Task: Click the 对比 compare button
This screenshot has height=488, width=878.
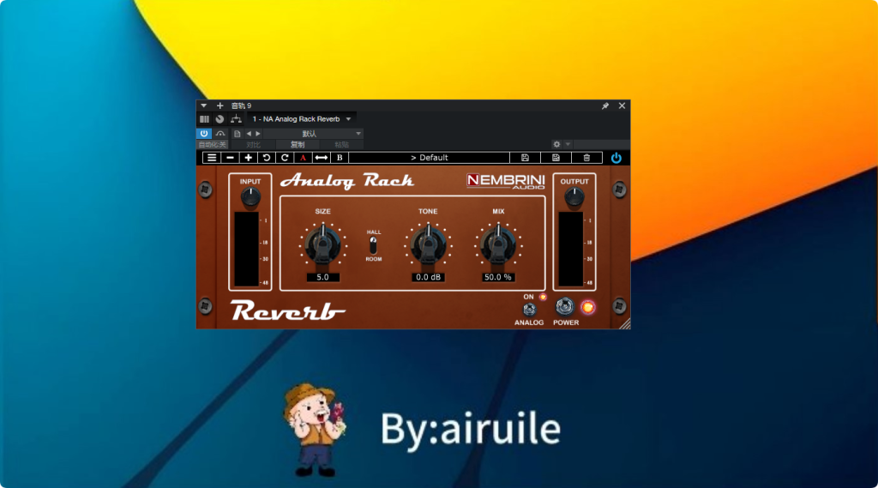Action: [x=253, y=145]
